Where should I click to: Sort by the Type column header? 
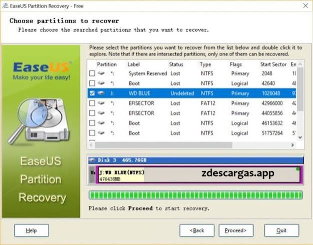click(x=205, y=65)
